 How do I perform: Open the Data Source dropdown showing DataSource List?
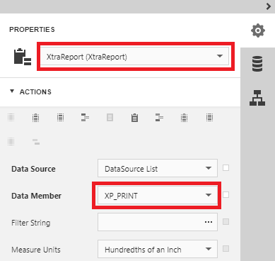158,168
